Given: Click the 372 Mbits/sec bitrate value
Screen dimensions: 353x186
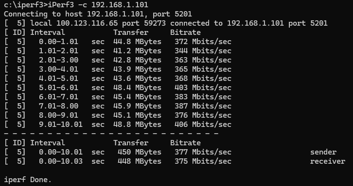Looking at the screenshot, I should pos(203,42).
